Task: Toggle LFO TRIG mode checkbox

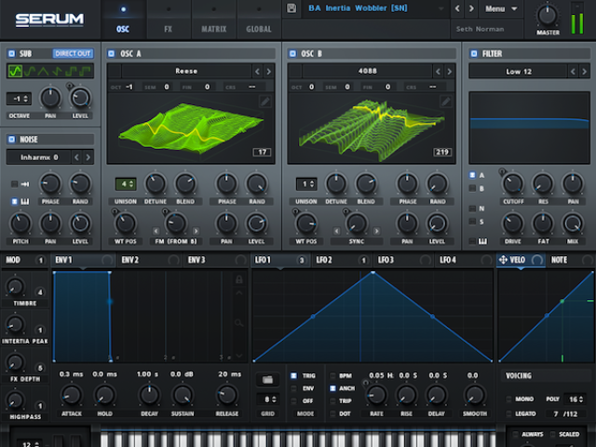Action: (293, 375)
